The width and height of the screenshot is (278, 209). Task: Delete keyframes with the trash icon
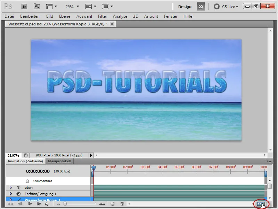(122, 204)
